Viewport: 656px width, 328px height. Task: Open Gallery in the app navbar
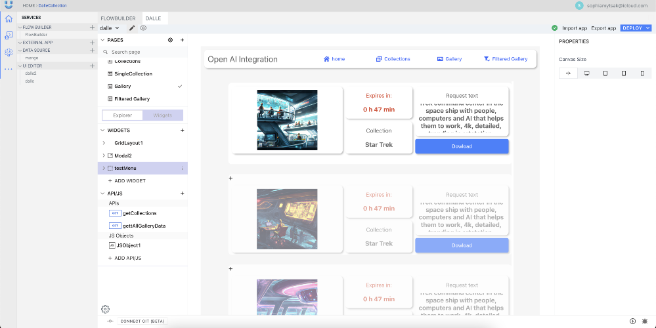tap(449, 59)
